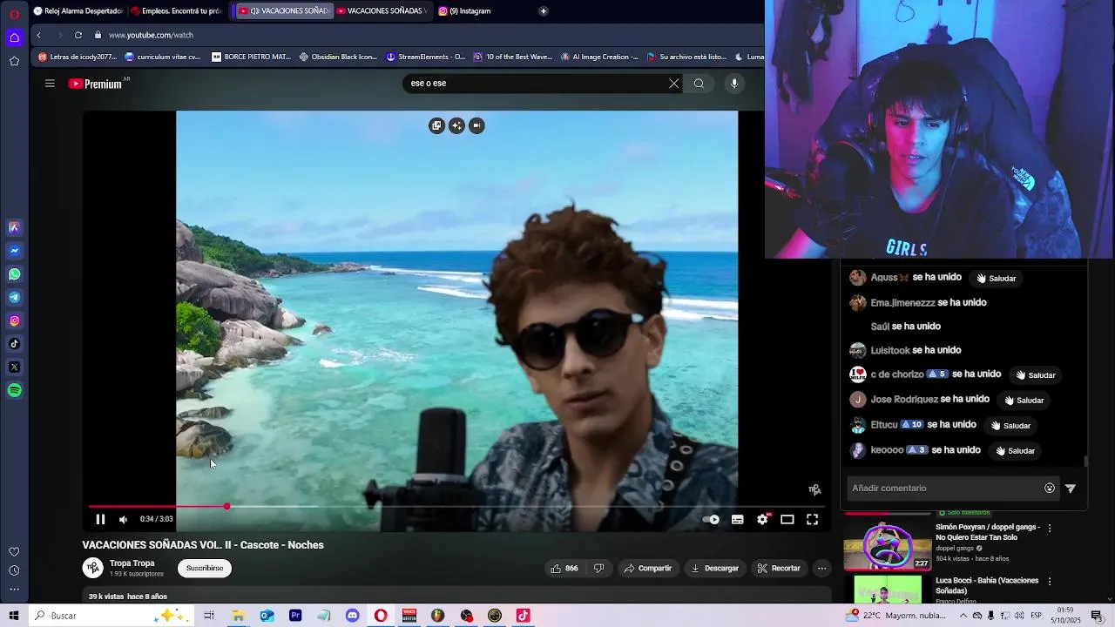Open TikTok in the Opera sidebar
Screen dimensions: 1115x627
(15, 344)
